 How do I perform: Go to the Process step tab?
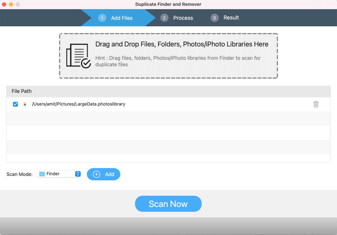click(x=183, y=18)
